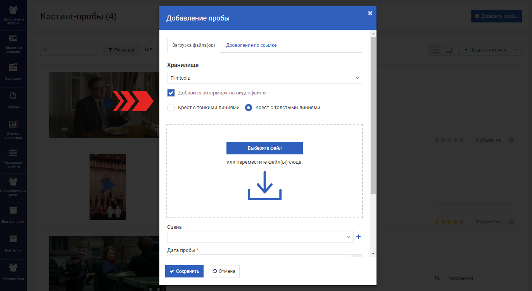Open Сценарии sidebar section
532x291 pixels.
pyautogui.click(x=13, y=73)
